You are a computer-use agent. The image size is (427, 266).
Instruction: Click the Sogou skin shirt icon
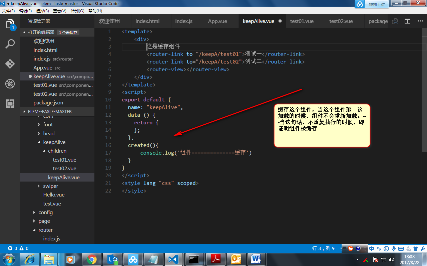point(415,248)
